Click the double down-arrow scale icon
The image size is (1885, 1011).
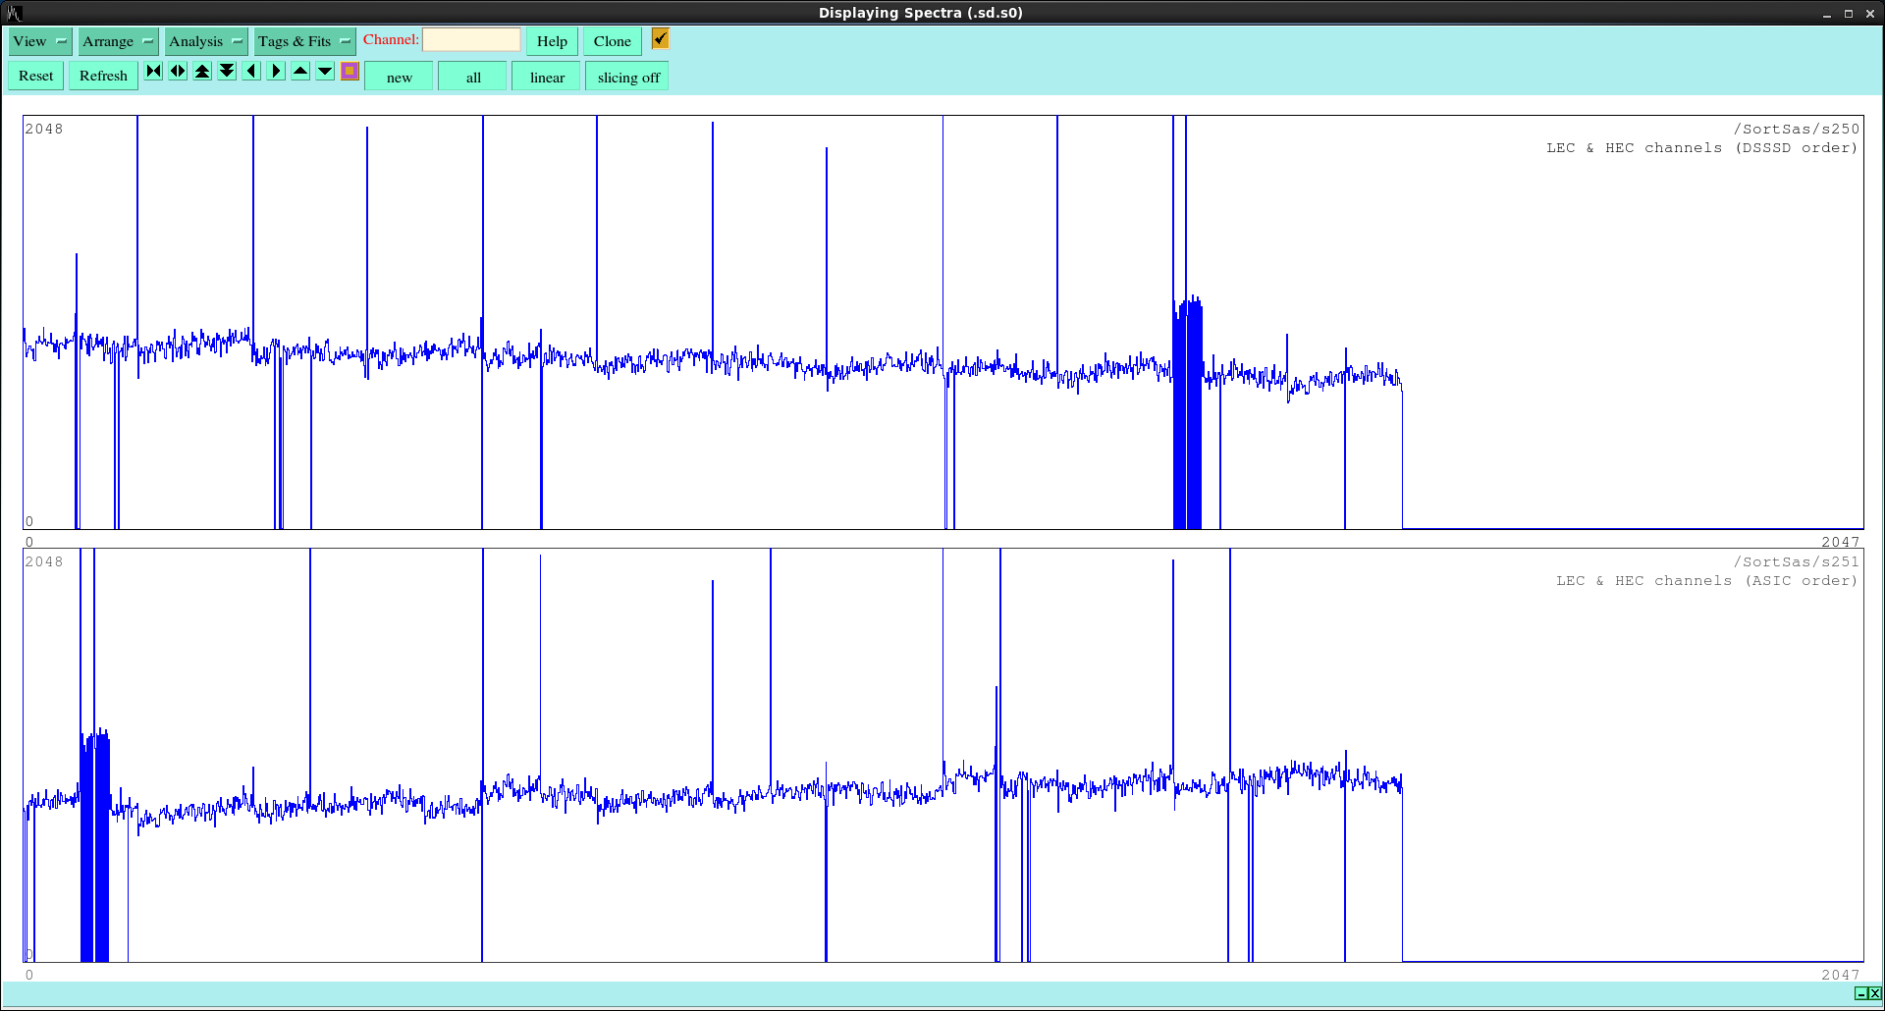227,72
